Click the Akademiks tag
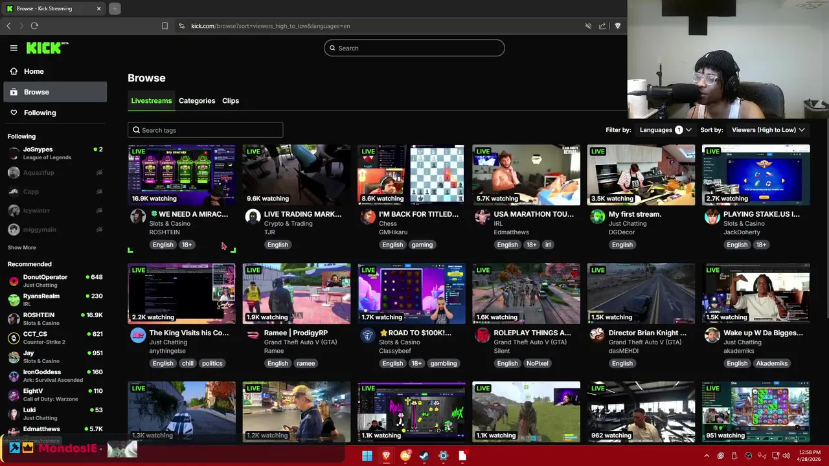829x466 pixels. [772, 363]
